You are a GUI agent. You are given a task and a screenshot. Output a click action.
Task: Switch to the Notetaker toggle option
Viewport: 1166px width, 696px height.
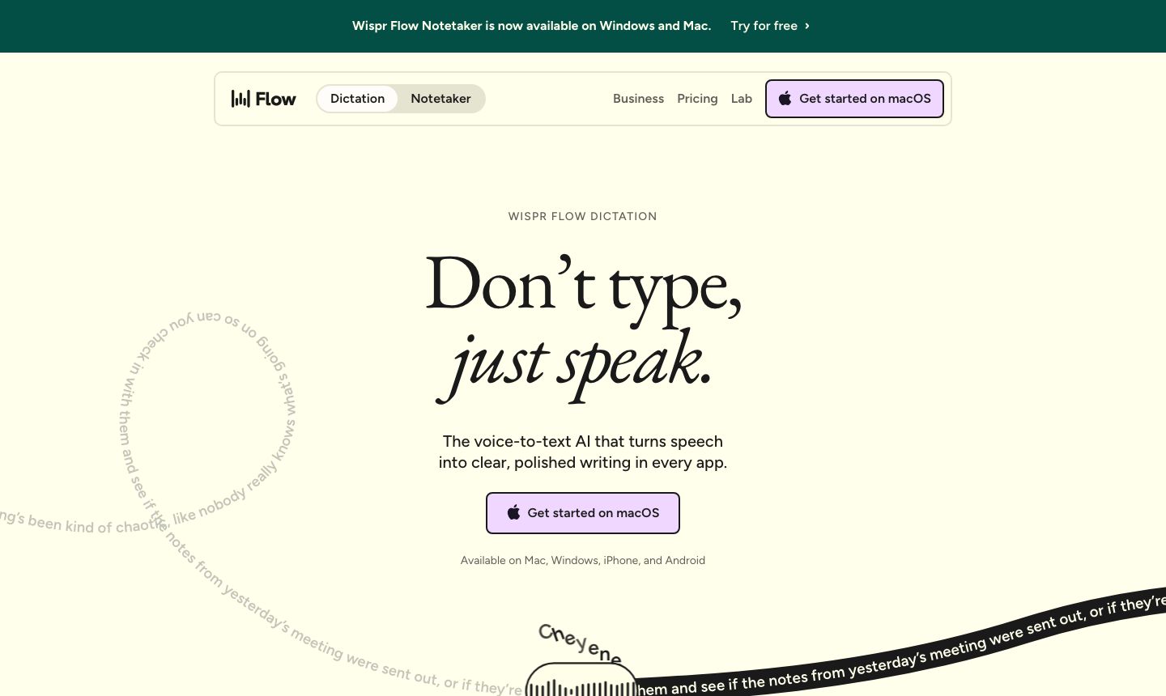pyautogui.click(x=440, y=99)
